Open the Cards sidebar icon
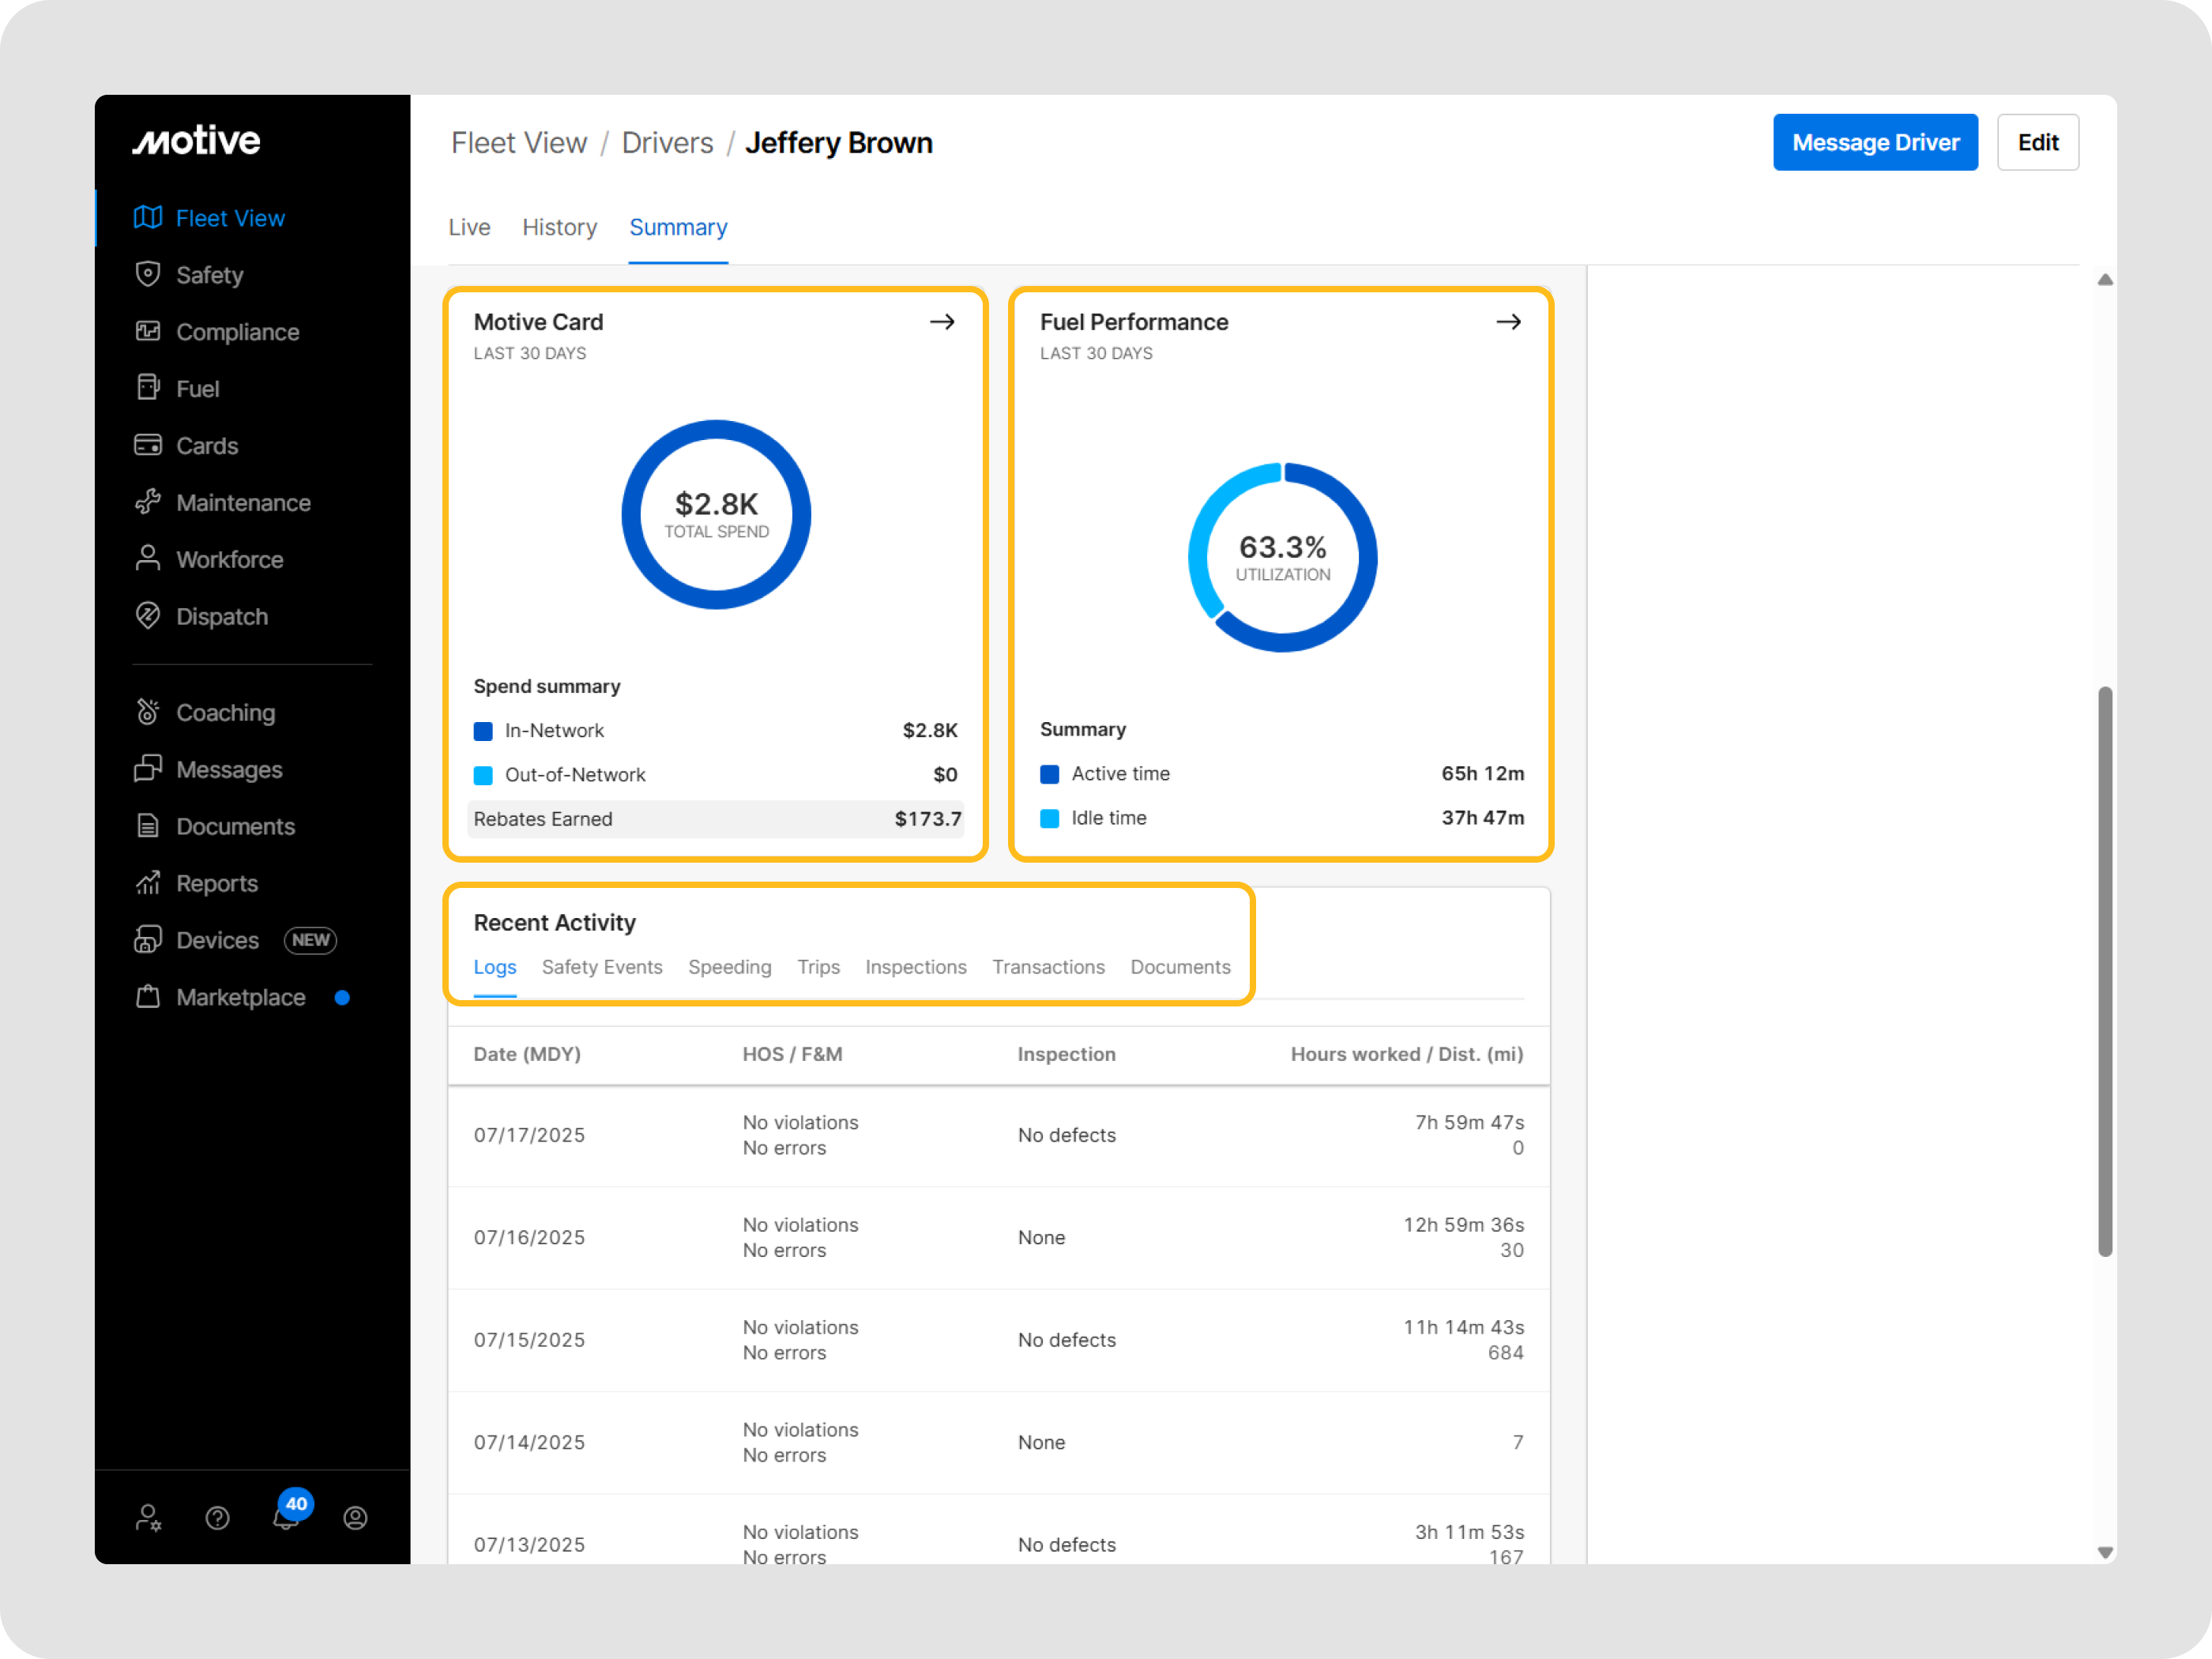 coord(148,445)
